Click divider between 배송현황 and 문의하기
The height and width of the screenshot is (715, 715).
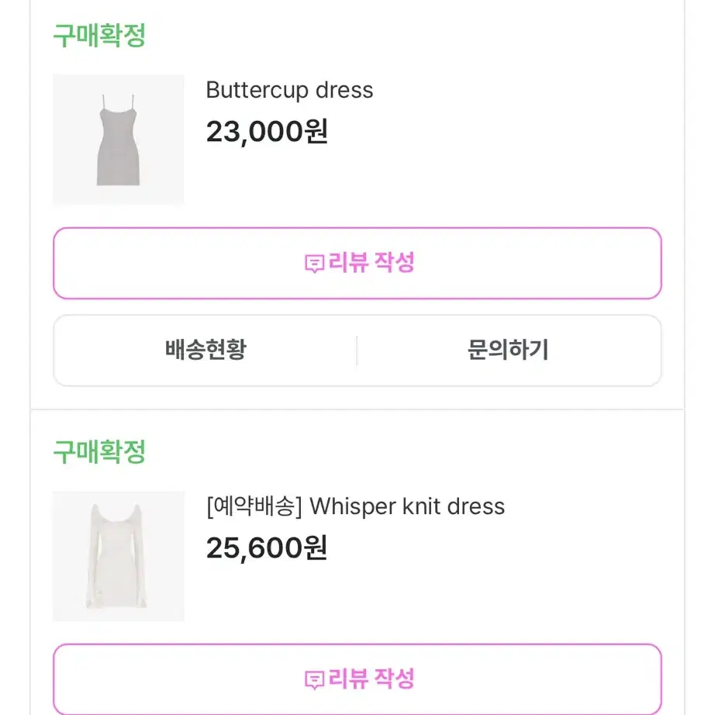[357, 351]
